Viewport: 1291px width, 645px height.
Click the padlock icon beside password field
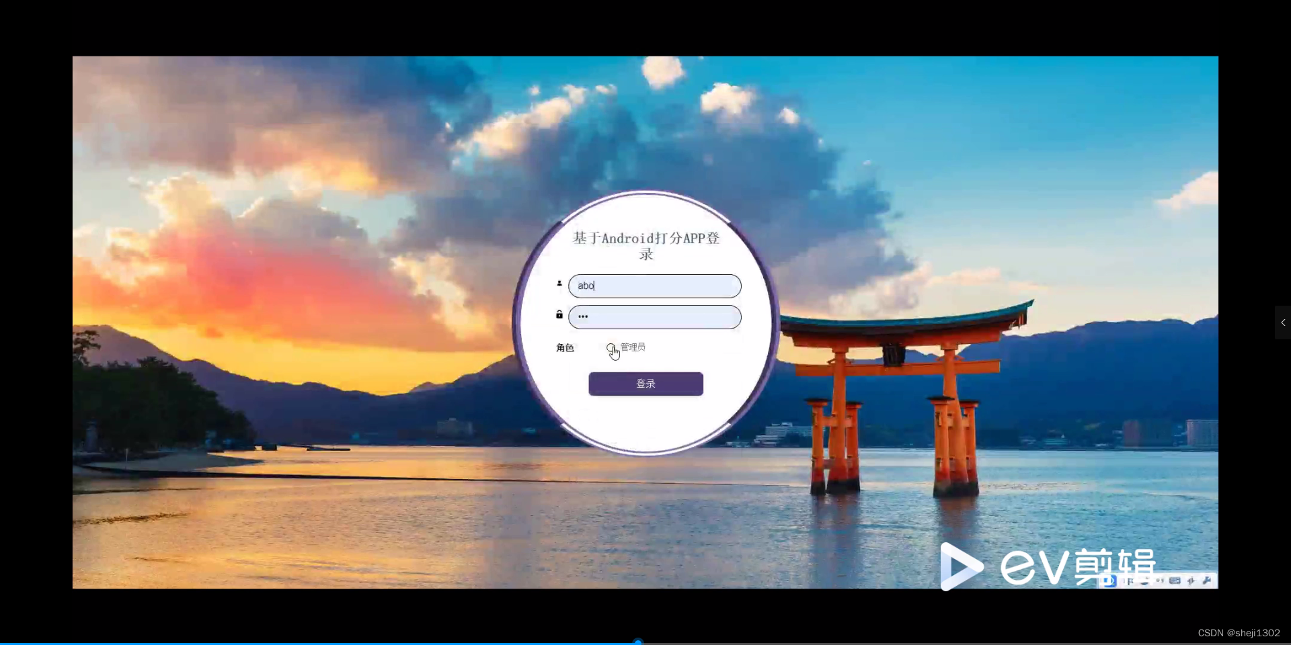coord(559,314)
